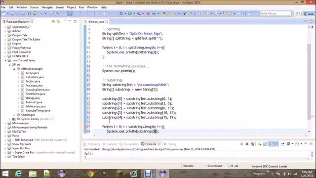Click Remove All Terminated Launches icon

tap(252, 144)
